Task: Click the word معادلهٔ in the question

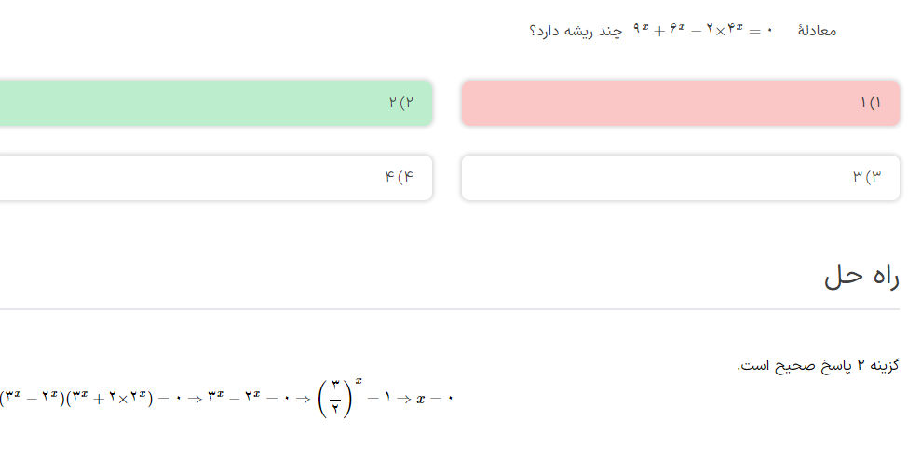Action: point(817,31)
